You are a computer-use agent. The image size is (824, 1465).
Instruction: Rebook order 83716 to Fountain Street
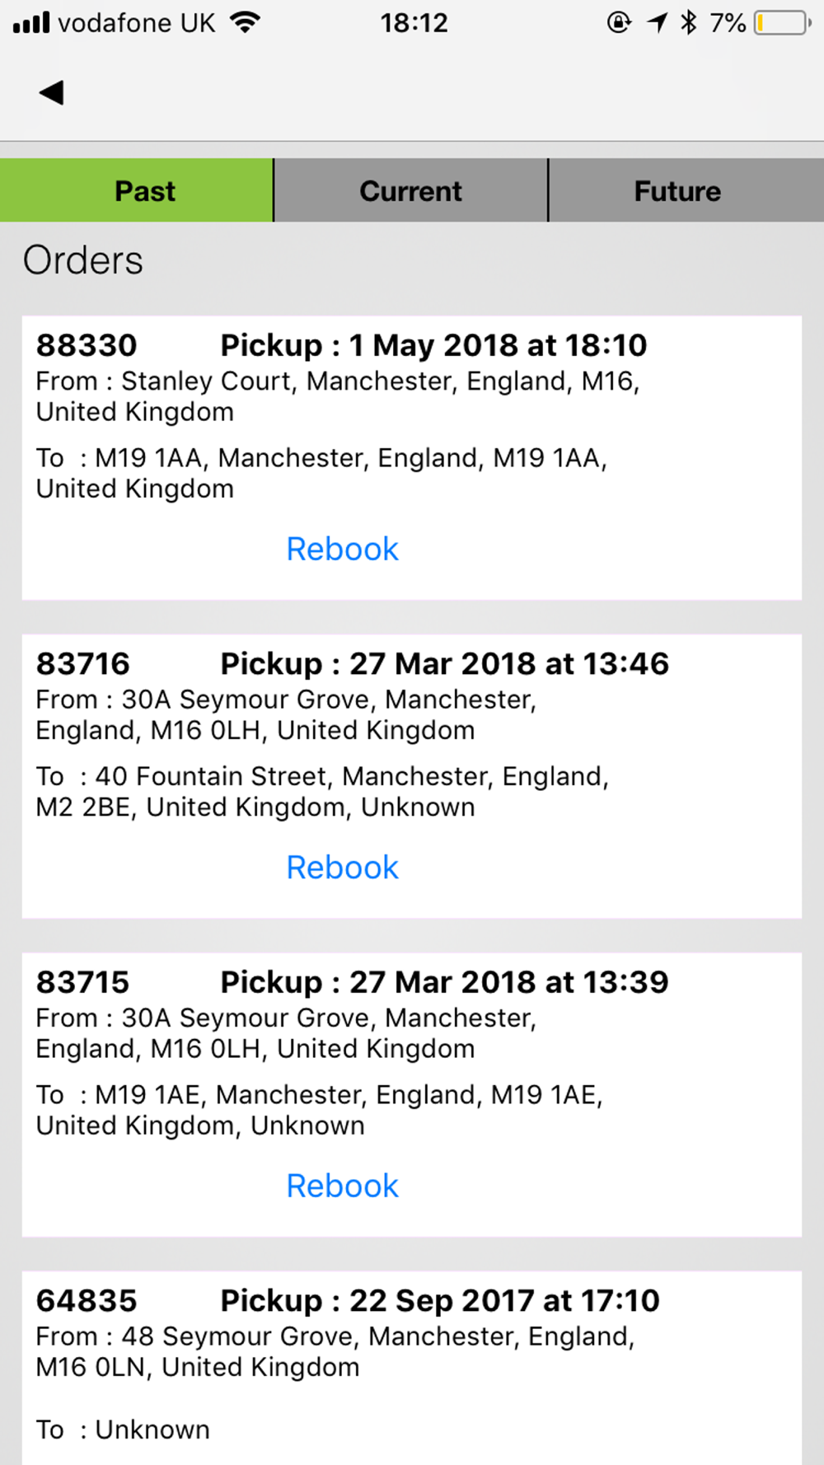point(342,867)
